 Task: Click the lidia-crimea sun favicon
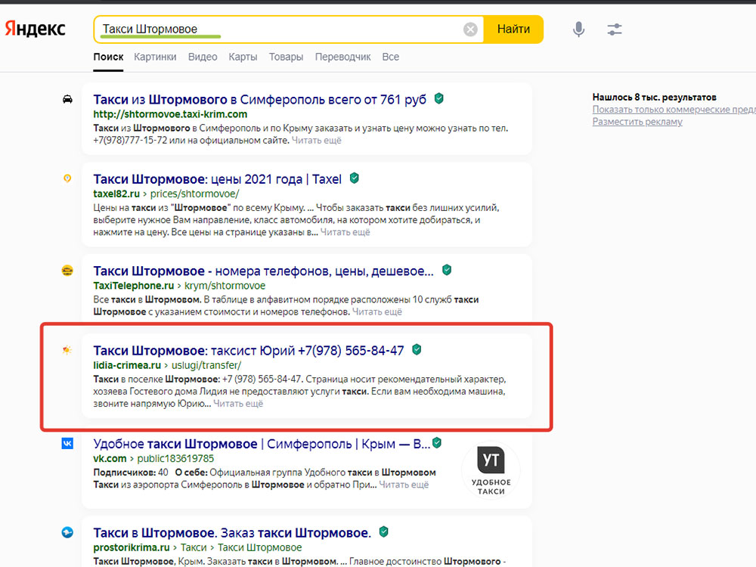[67, 350]
